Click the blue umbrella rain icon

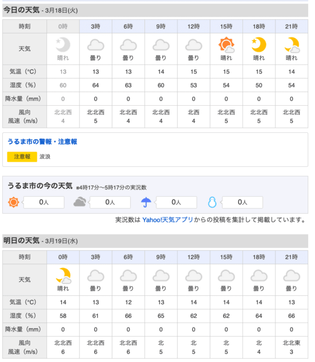point(146,202)
